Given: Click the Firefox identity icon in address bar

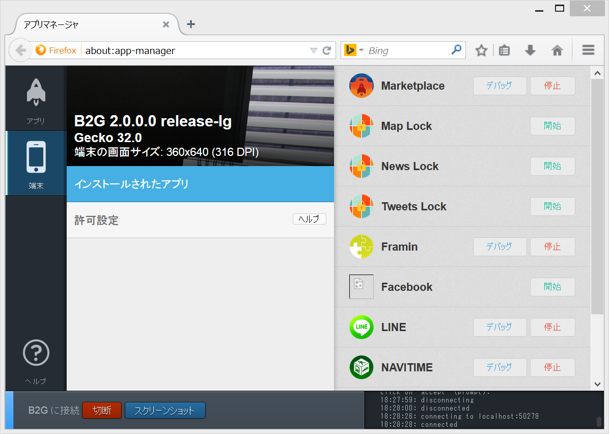Looking at the screenshot, I should [40, 50].
